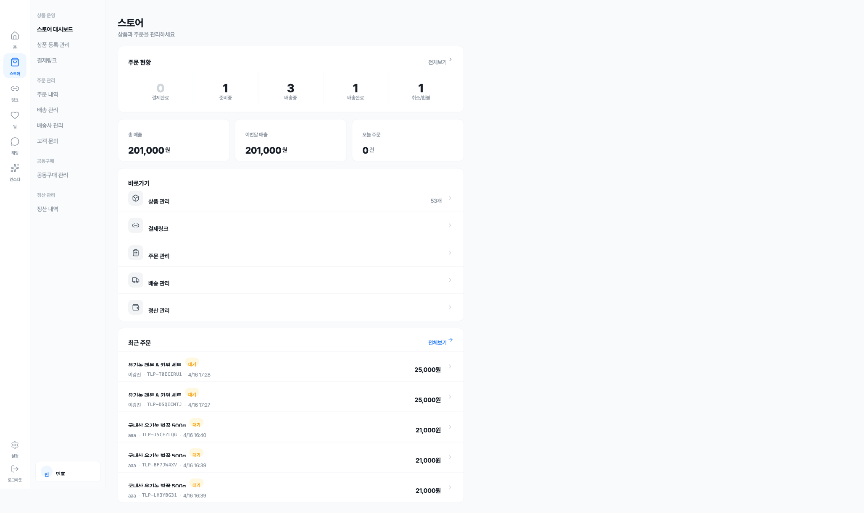This screenshot has width=864, height=513.
Task: Open the Insta sparkle icon
Action: point(15,168)
